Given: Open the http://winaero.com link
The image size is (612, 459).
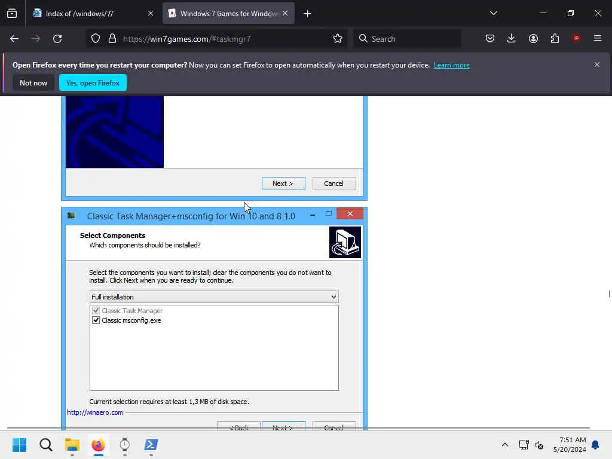Looking at the screenshot, I should coord(95,412).
